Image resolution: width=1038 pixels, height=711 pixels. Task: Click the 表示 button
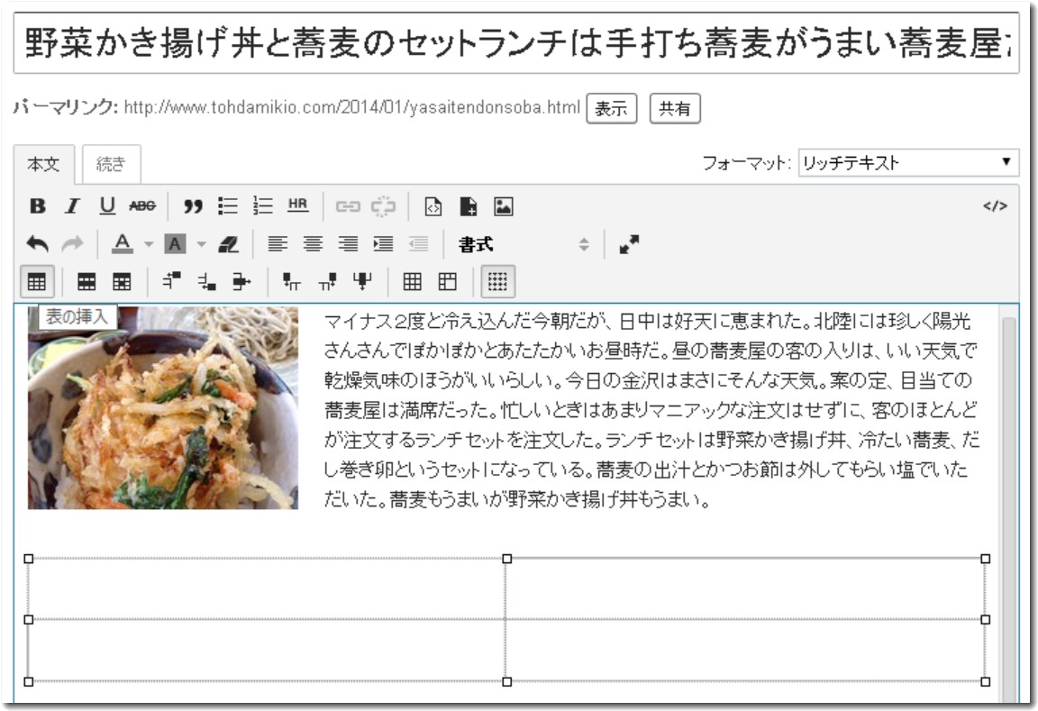pyautogui.click(x=614, y=108)
